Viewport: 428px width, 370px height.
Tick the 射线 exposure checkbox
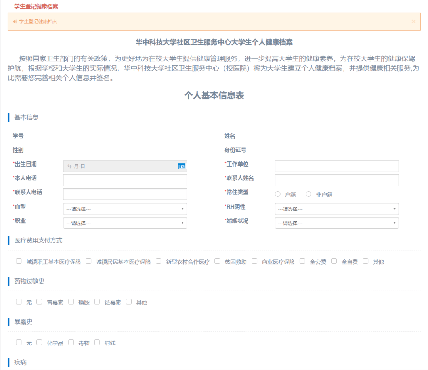tap(97, 342)
